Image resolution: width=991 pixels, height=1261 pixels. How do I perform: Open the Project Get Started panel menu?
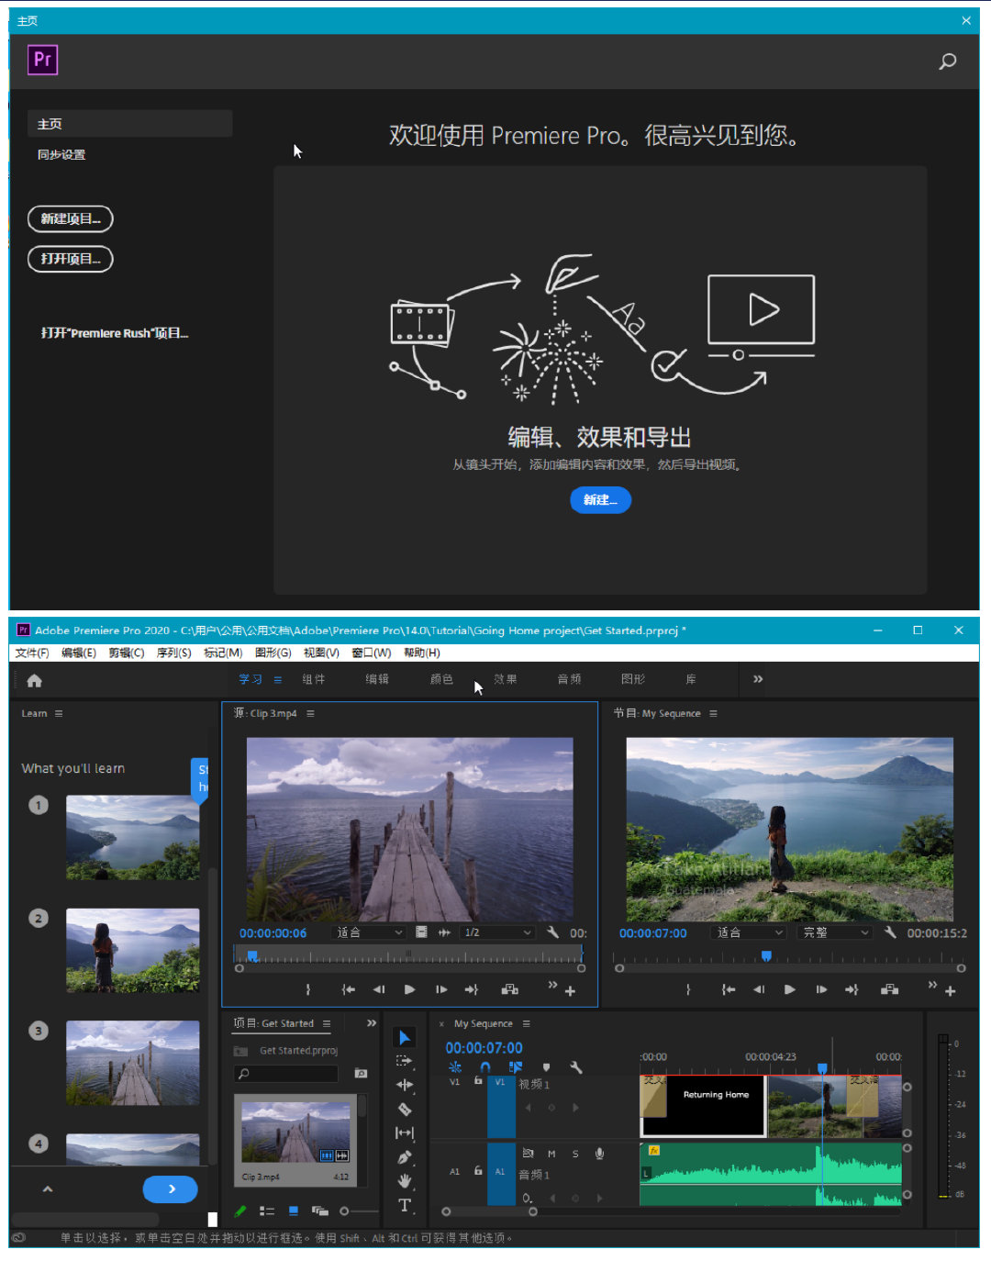click(327, 1023)
